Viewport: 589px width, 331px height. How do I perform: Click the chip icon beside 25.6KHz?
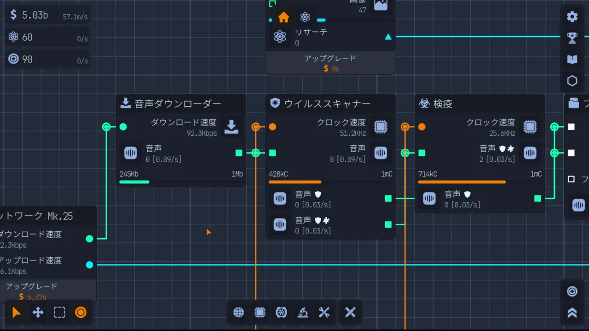point(530,127)
